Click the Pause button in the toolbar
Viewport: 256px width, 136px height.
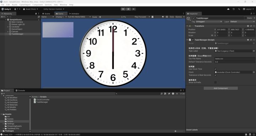point(128,9)
